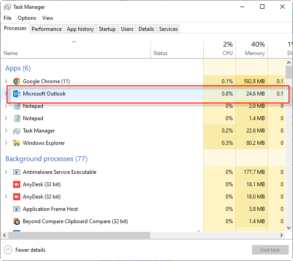Viewport: 293px width, 261px height.
Task: Switch to the App history tab
Action: click(80, 29)
